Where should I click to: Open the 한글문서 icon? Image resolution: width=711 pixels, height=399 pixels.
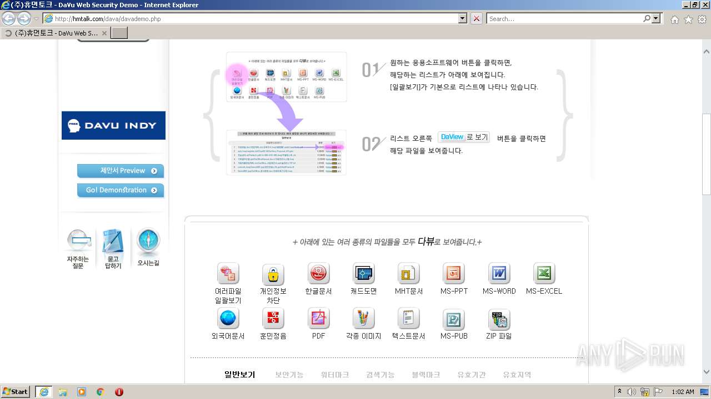pyautogui.click(x=319, y=274)
